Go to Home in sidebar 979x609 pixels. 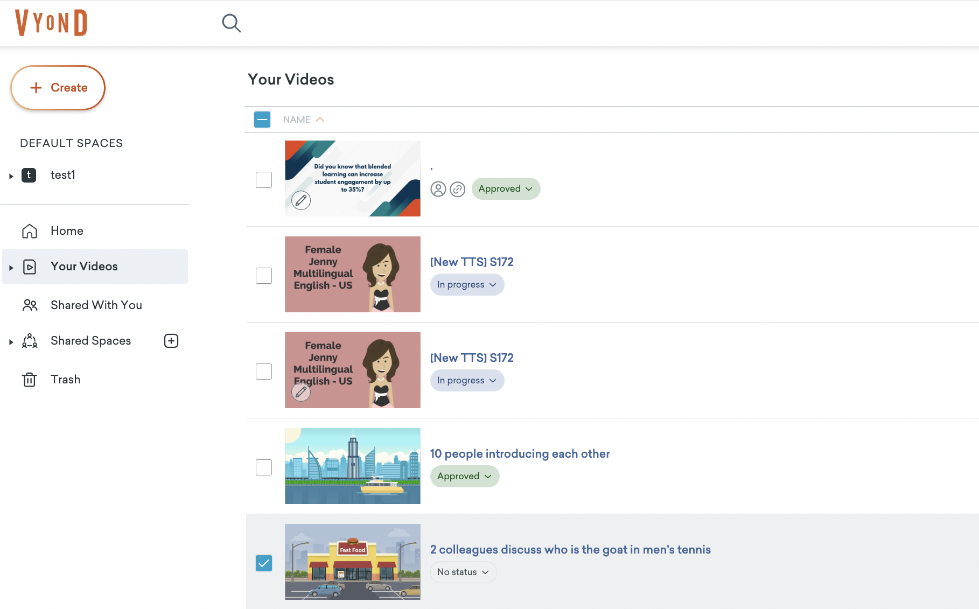(x=66, y=231)
